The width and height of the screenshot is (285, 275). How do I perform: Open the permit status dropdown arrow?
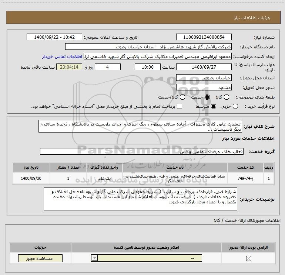pyautogui.click(x=94, y=258)
